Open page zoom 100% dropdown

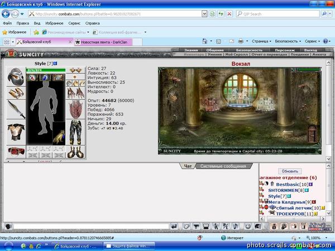pos(326,238)
